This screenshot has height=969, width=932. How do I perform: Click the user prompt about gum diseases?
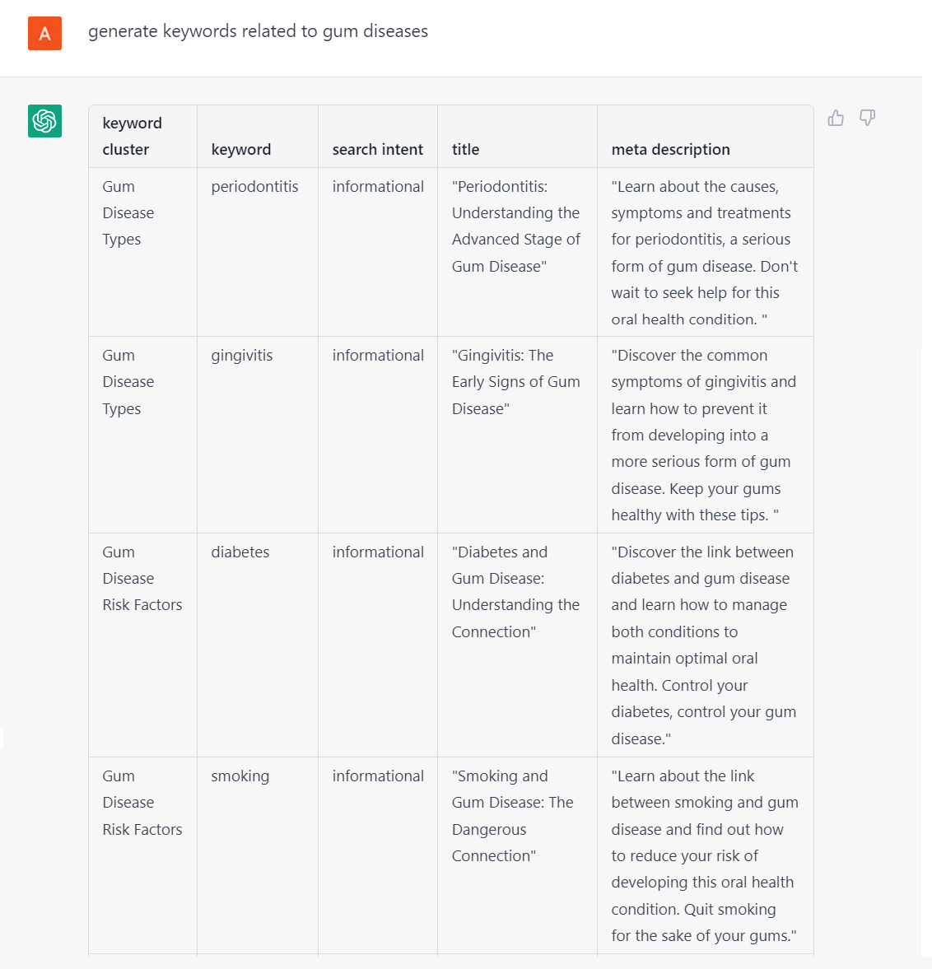[258, 31]
